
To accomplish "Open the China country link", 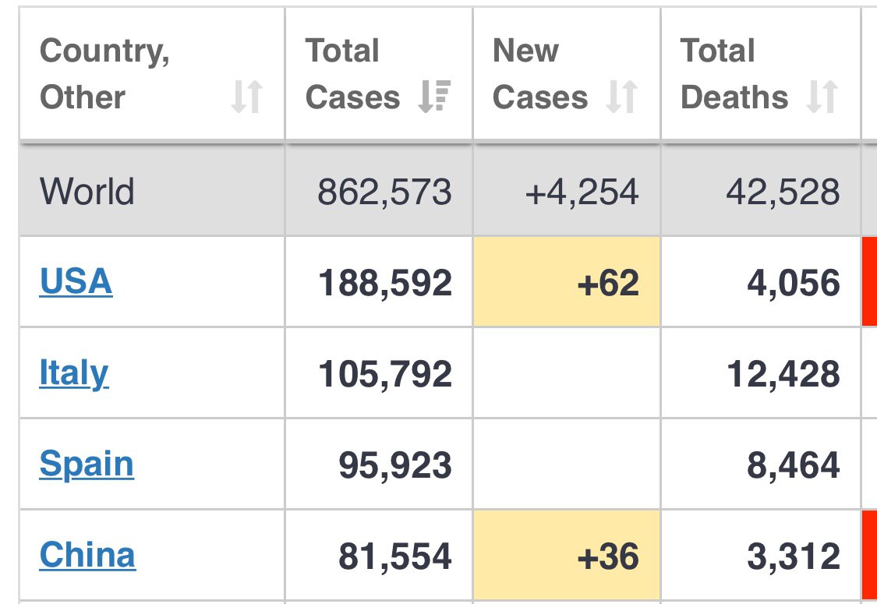I will (87, 555).
